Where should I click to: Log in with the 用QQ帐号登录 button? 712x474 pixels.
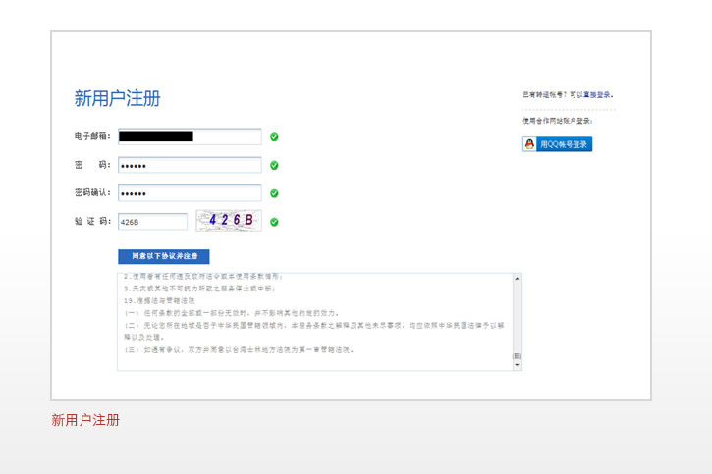point(558,144)
